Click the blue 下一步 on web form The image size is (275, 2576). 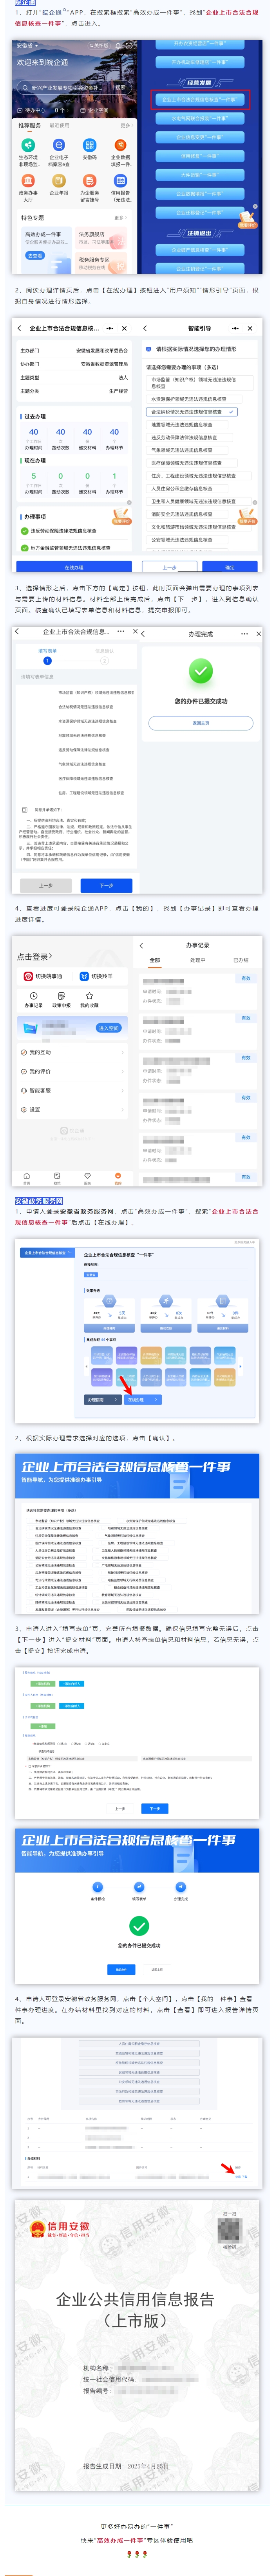[x=154, y=1808]
